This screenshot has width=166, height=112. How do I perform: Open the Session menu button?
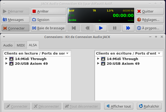pos(49,20)
